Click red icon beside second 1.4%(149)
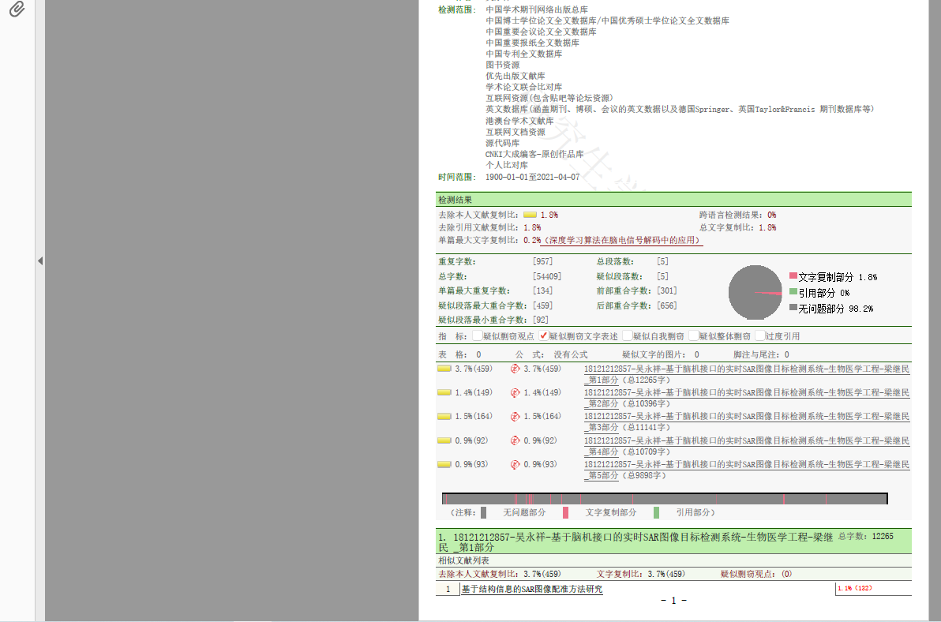 coord(515,393)
